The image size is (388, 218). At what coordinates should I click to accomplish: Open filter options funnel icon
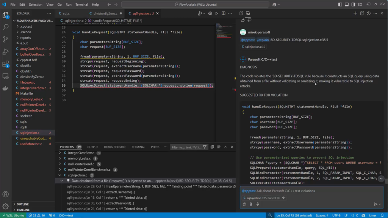(x=205, y=147)
